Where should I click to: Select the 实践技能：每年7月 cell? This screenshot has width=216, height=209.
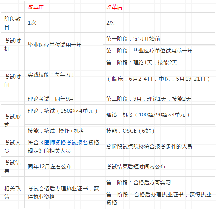[51, 74]
